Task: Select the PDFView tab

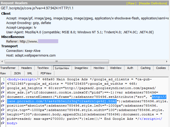Action: [x=46, y=73]
